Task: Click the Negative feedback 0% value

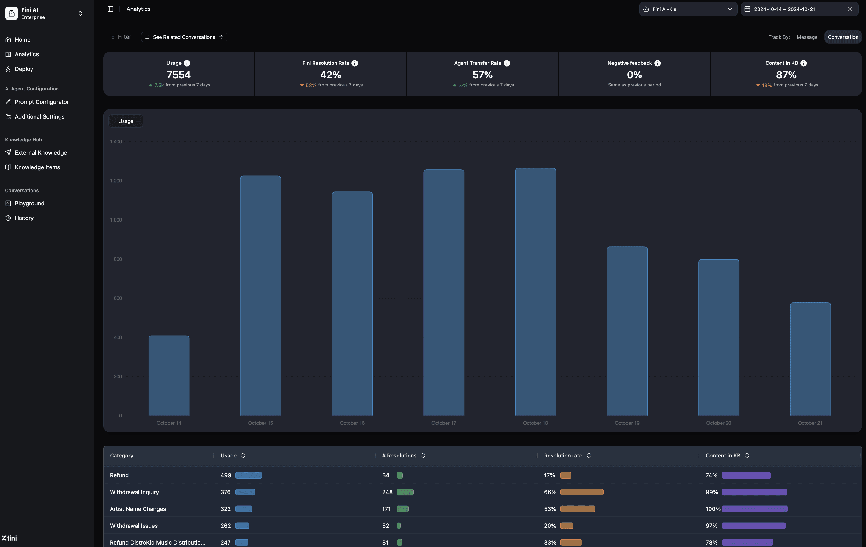Action: click(x=634, y=75)
